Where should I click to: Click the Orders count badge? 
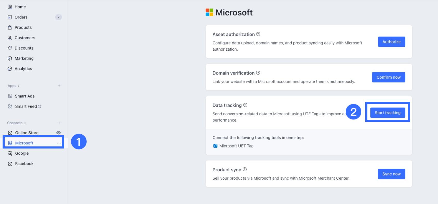[58, 17]
